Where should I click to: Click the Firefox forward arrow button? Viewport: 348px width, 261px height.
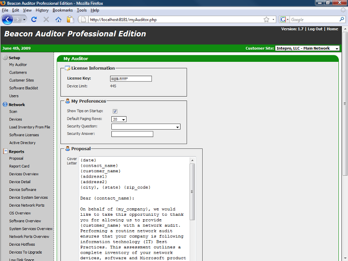[17, 20]
